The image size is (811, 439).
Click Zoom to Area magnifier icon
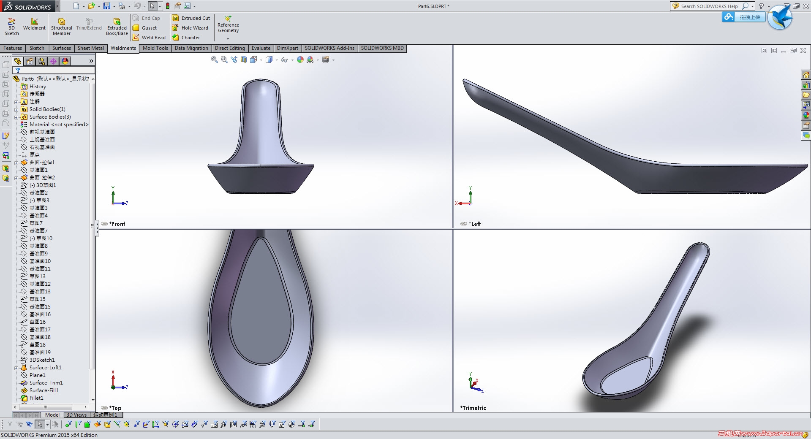coord(224,60)
